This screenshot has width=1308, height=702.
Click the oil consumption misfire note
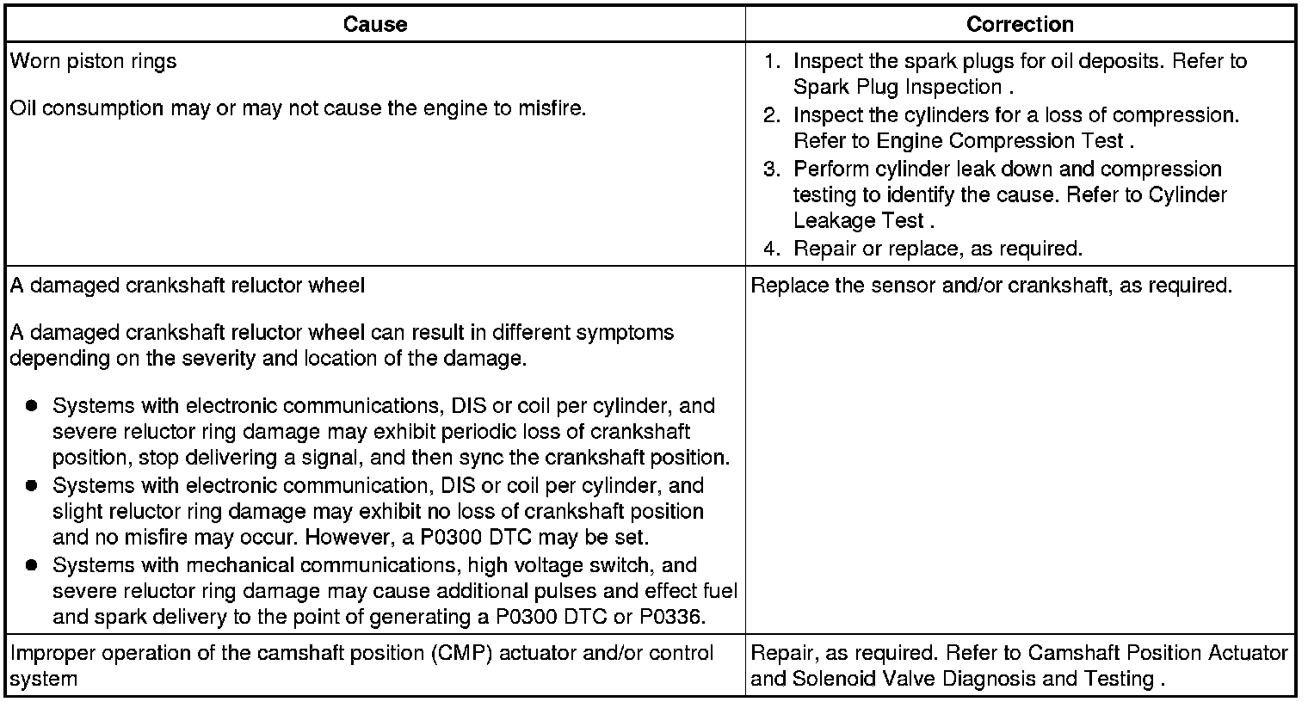tap(298, 109)
